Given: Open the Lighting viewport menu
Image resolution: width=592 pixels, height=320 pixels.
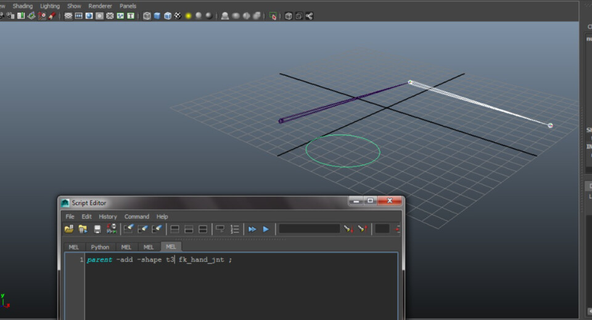Looking at the screenshot, I should (x=50, y=6).
